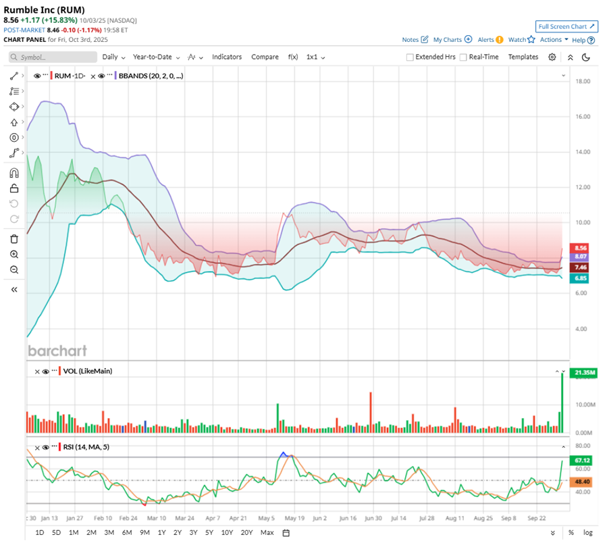Expand the Actions dropdown
Viewport: 609px width, 545px height.
tap(554, 40)
